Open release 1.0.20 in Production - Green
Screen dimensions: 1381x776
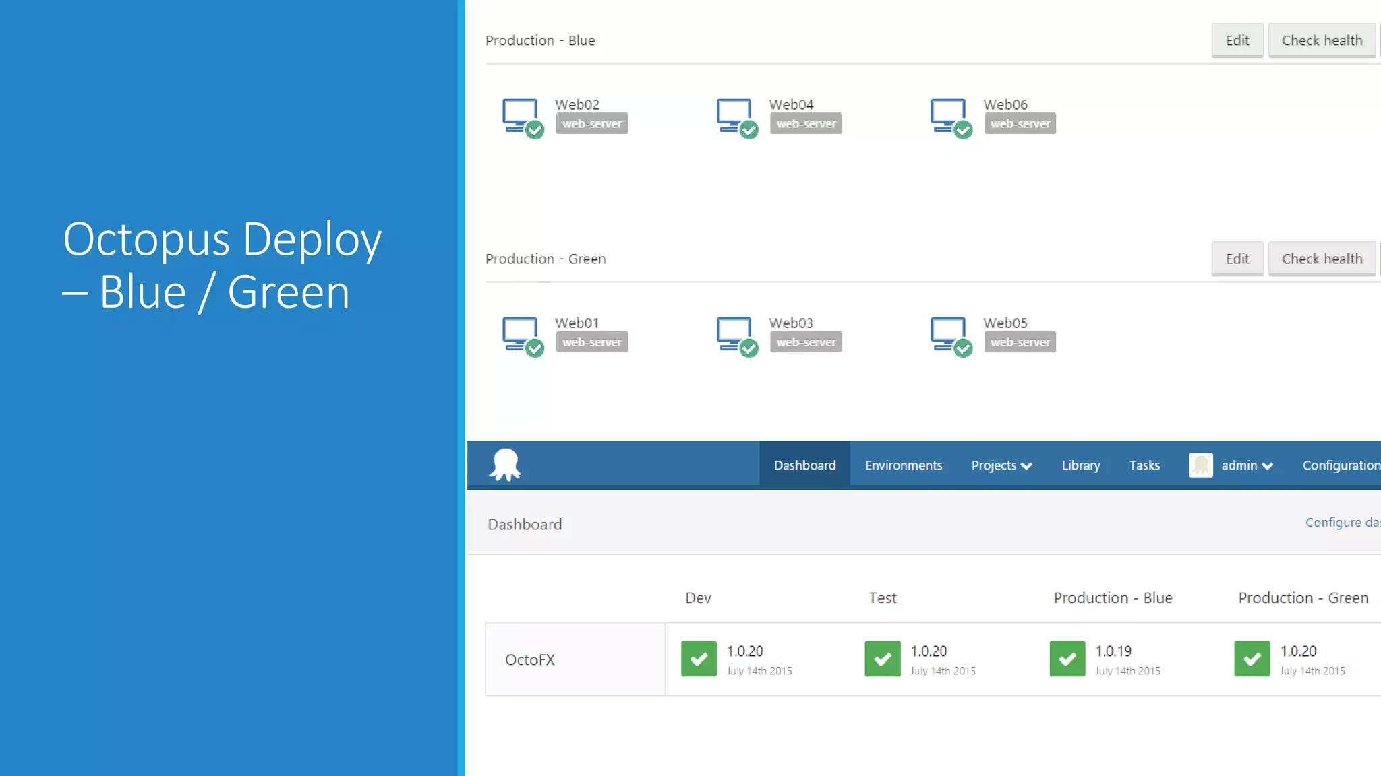click(x=1298, y=651)
